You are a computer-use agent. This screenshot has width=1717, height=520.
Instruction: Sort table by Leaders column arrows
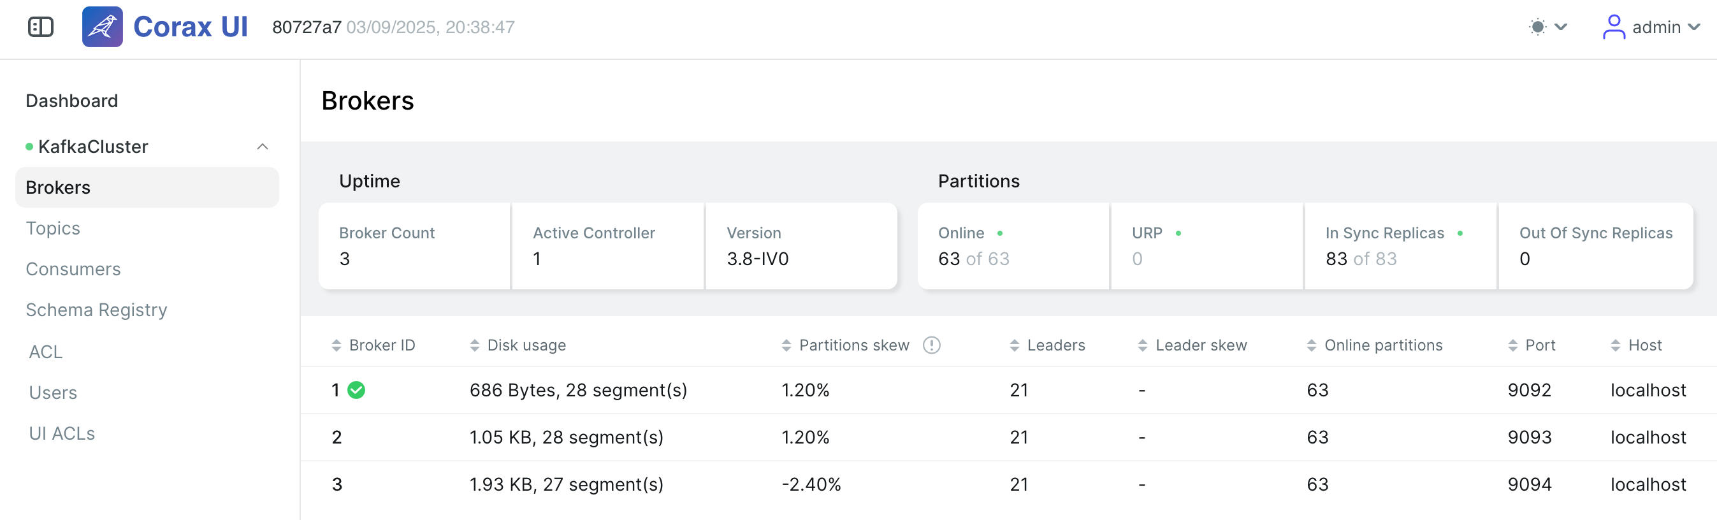[1015, 345]
